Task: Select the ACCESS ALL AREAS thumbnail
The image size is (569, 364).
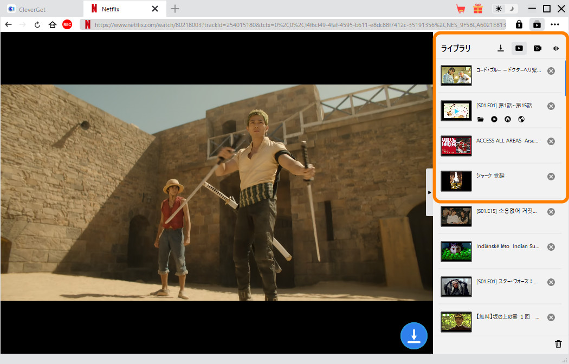Action: tap(456, 146)
